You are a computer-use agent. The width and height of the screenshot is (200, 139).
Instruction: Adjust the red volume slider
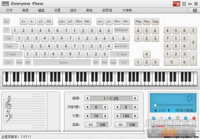point(161,126)
